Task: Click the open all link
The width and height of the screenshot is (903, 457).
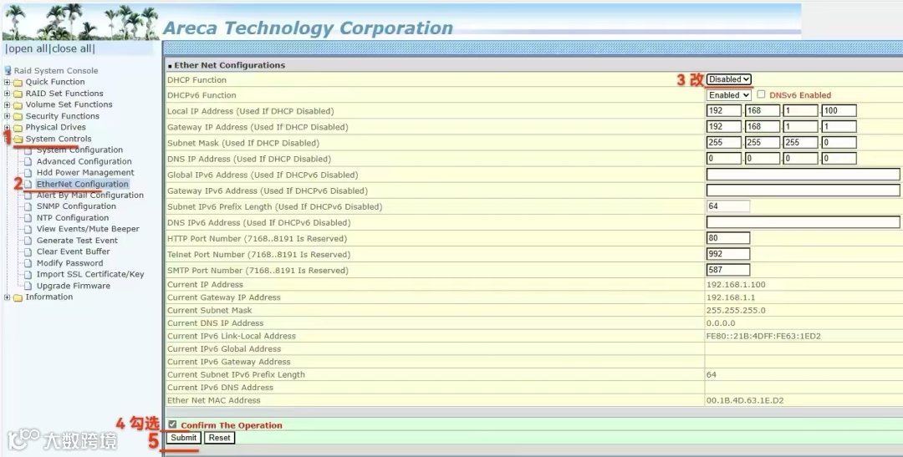Action: [x=27, y=49]
